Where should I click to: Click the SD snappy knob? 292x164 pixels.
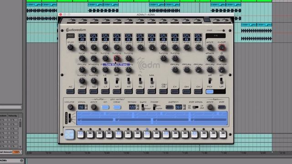[x=94, y=70]
